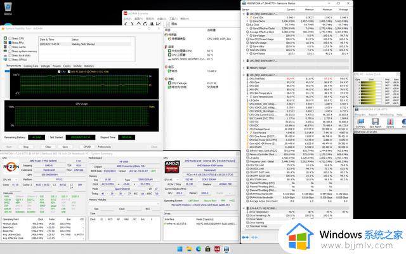The width and height of the screenshot is (406, 254).
Task: Open Microsoft Edge from the taskbar
Action: point(199,249)
